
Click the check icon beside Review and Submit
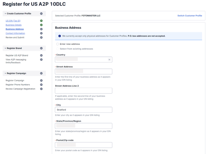(41, 37)
